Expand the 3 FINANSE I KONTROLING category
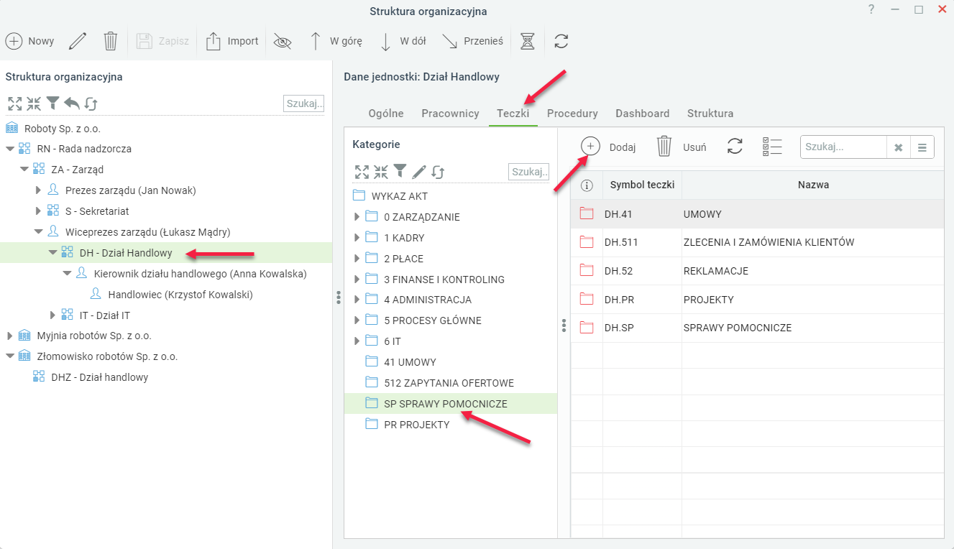Image resolution: width=954 pixels, height=549 pixels. point(357,280)
